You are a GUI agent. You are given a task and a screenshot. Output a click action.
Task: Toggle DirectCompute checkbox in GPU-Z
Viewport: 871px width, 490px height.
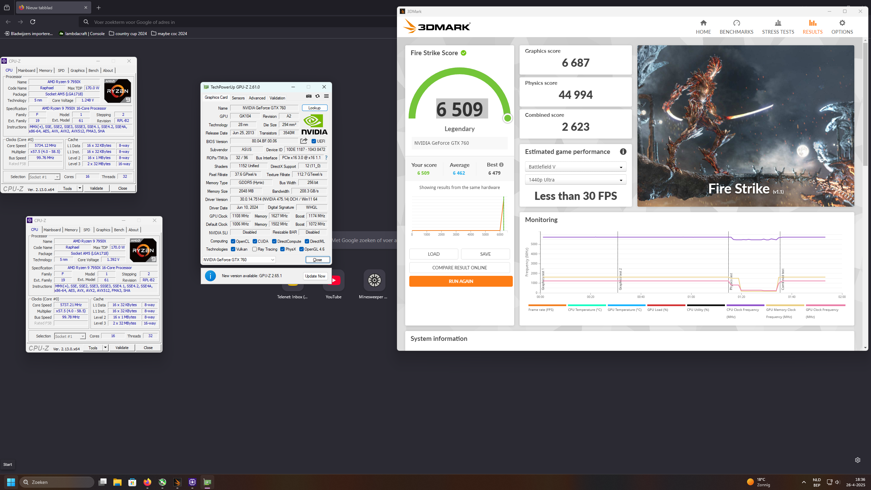pyautogui.click(x=274, y=241)
